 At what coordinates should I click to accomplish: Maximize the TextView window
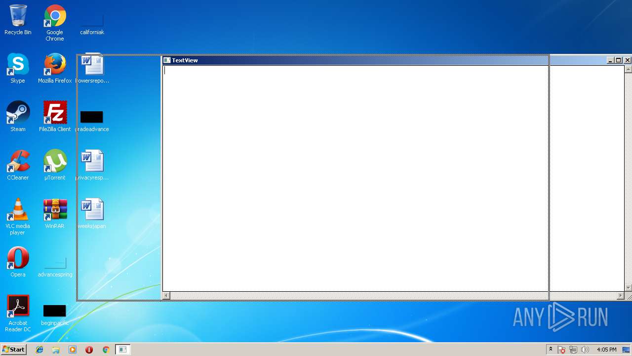point(618,60)
